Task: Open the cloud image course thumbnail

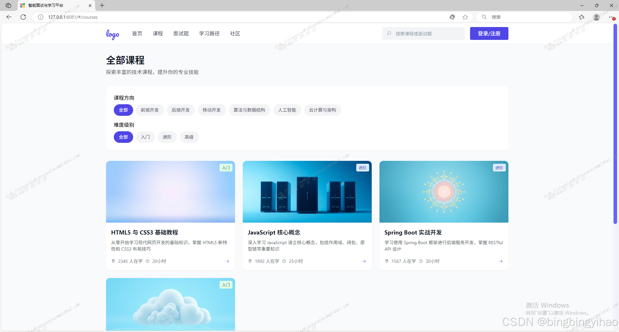Action: pyautogui.click(x=171, y=304)
